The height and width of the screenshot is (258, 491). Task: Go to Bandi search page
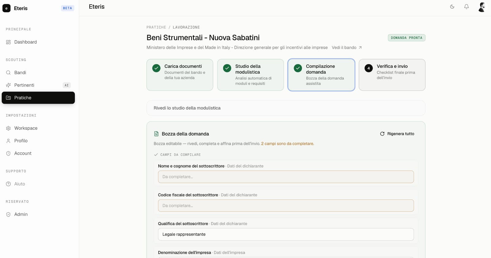[38, 73]
